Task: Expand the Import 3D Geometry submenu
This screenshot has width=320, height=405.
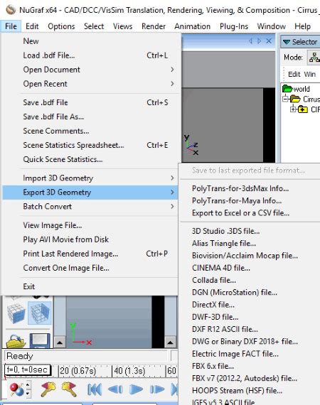Action: (90, 178)
